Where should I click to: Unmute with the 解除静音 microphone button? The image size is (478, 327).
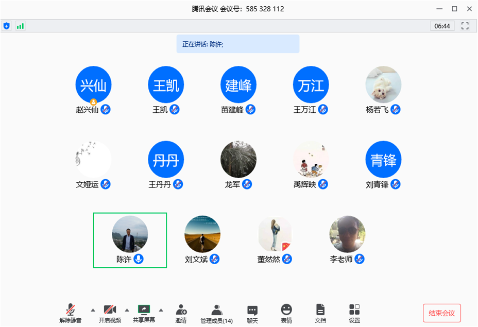point(71,313)
